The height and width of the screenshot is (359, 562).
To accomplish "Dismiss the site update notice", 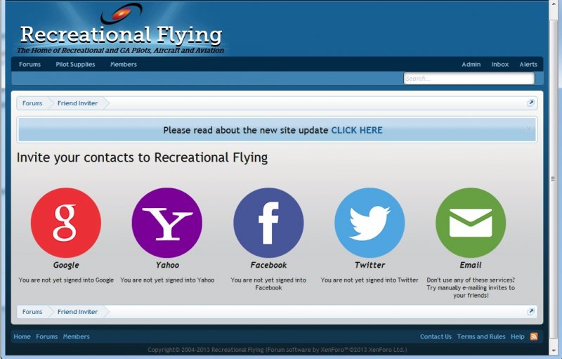I will [x=528, y=129].
